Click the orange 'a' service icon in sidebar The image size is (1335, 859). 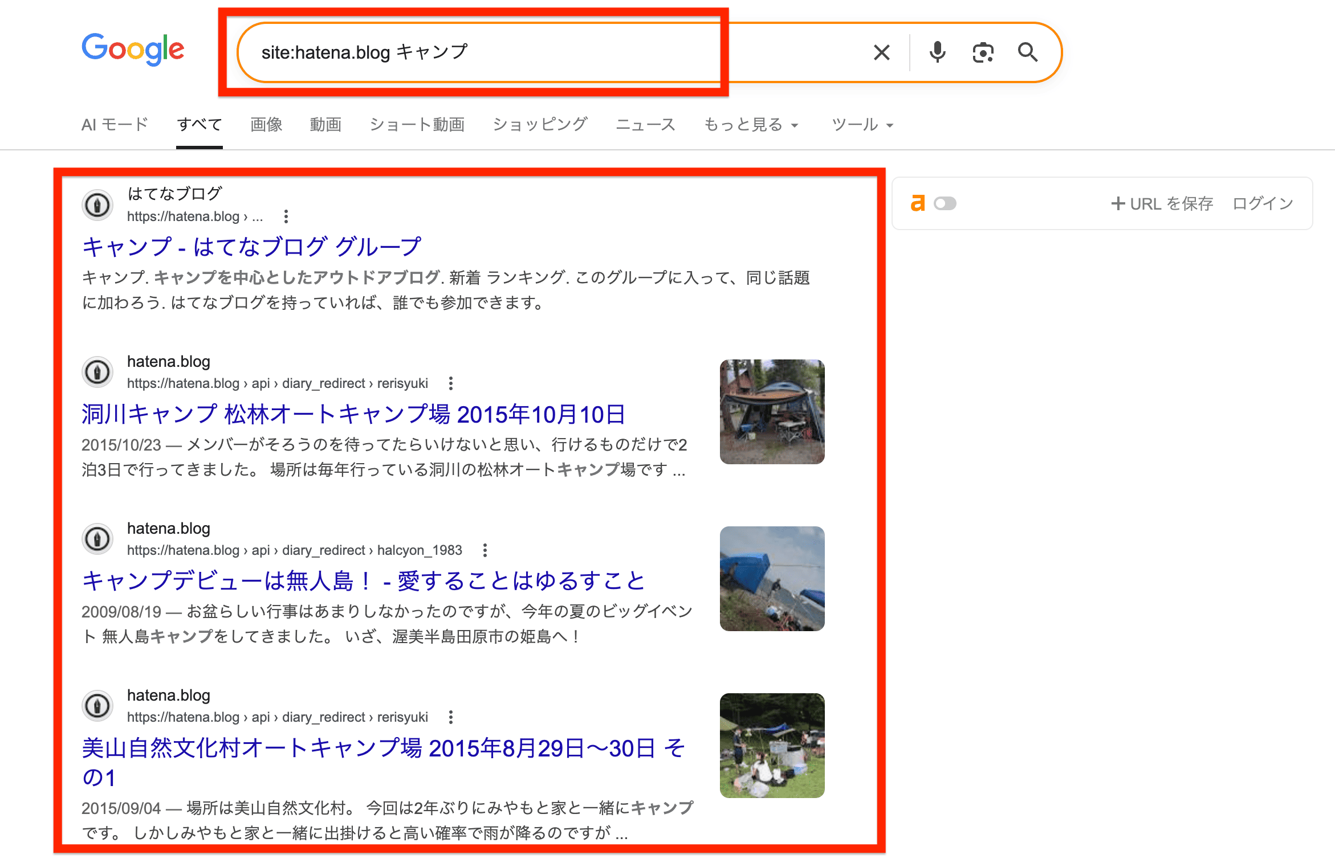coord(917,203)
